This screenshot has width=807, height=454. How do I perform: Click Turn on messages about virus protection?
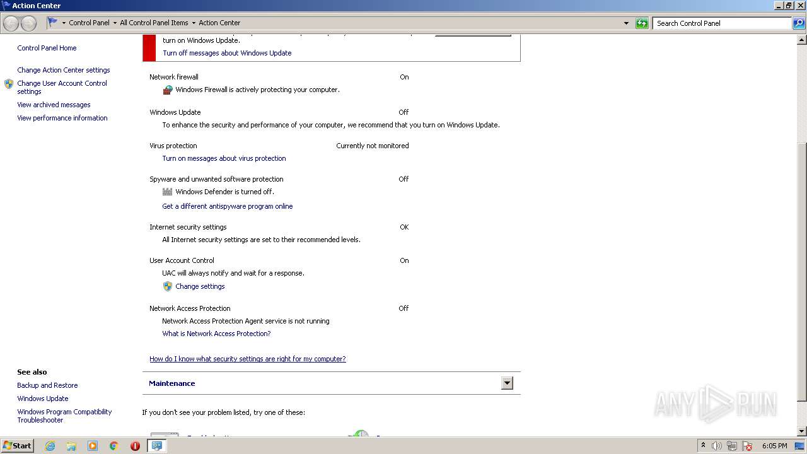point(224,158)
